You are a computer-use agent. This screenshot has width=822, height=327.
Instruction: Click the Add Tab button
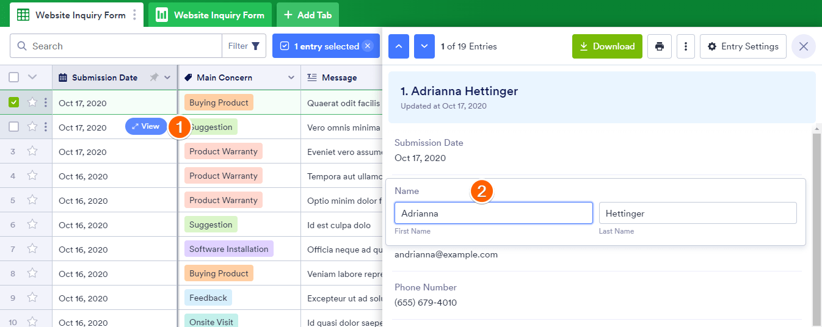pos(307,15)
